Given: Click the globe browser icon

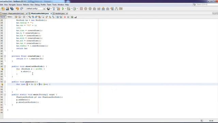Looking at the screenshot, I should tap(48, 9).
